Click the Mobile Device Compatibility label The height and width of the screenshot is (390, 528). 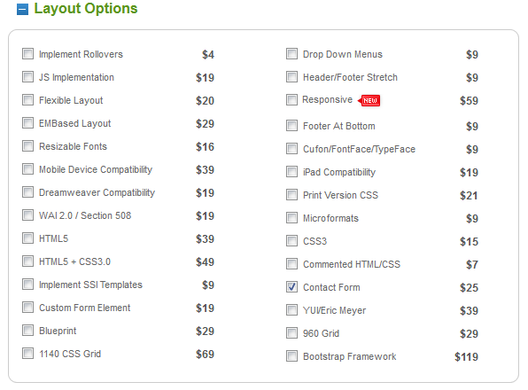coord(96,169)
